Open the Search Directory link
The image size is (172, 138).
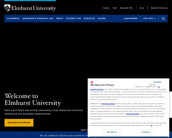pos(159,8)
